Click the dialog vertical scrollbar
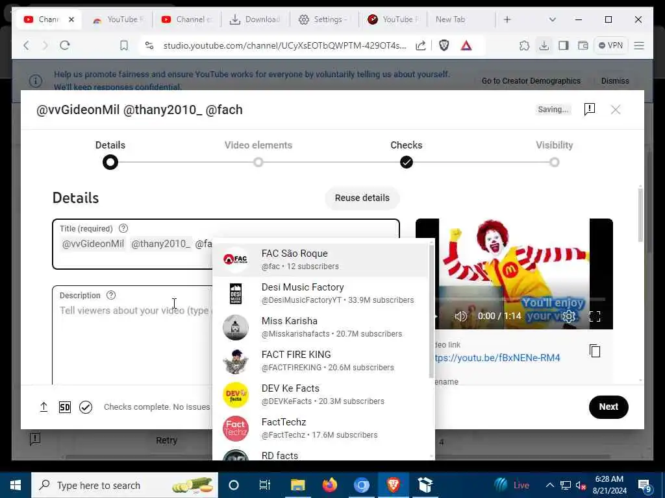665x498 pixels. 640,215
